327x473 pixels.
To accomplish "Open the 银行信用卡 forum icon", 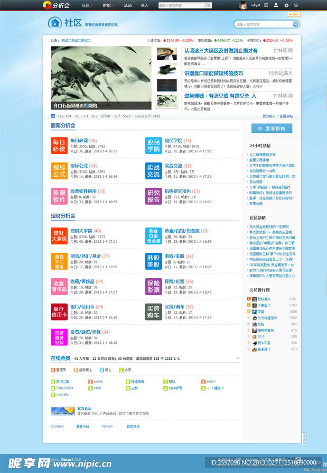I will (59, 312).
